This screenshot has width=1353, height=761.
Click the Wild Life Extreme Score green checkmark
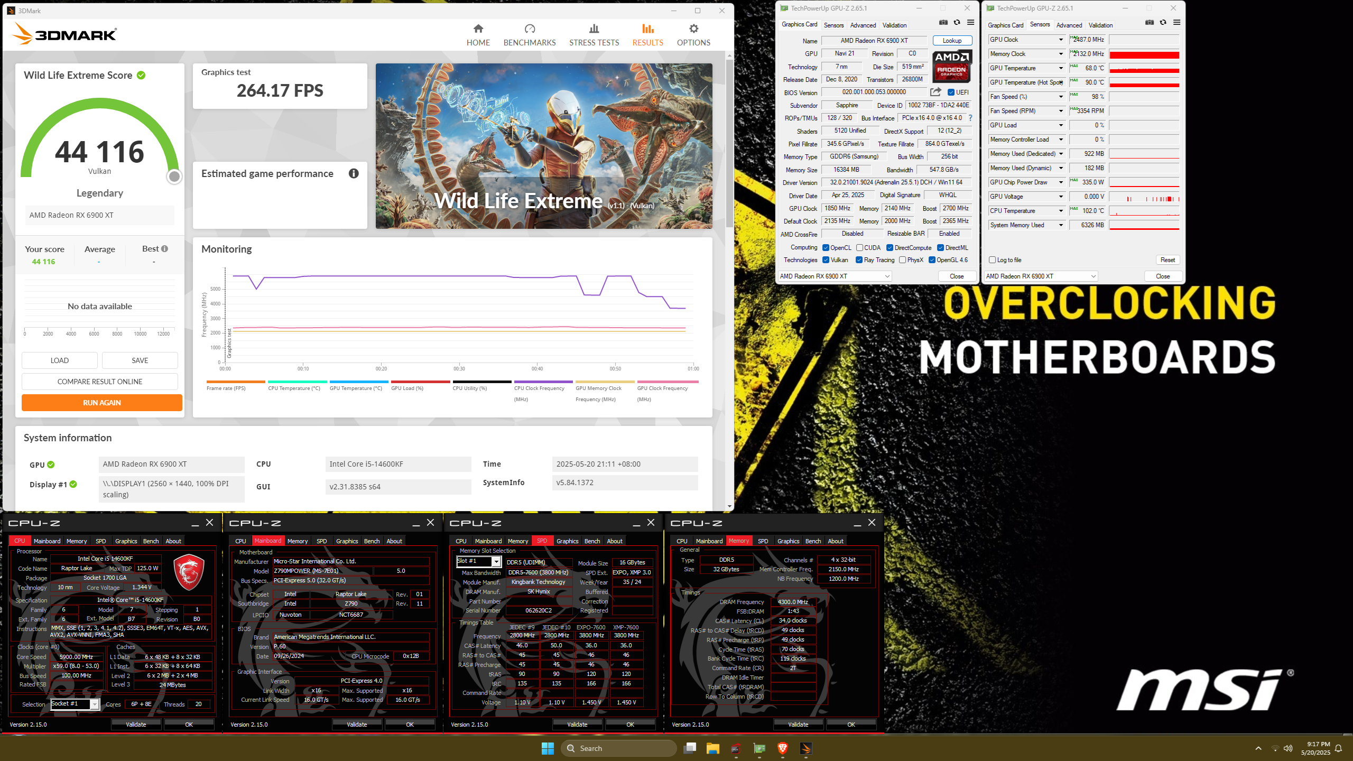tap(141, 75)
